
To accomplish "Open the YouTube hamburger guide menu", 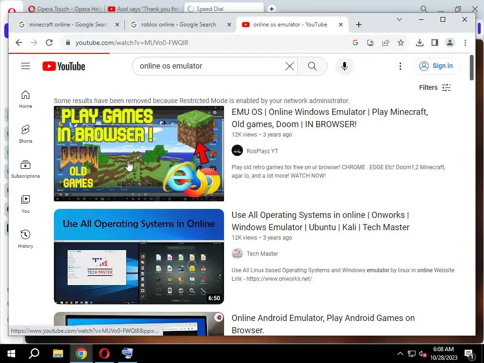I will 26,66.
